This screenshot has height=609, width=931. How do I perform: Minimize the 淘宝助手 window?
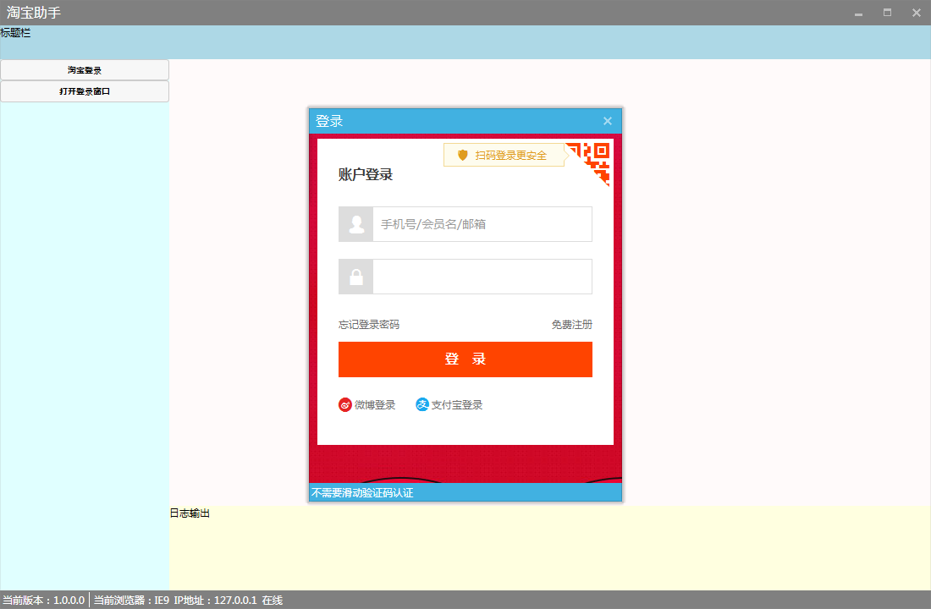[858, 13]
